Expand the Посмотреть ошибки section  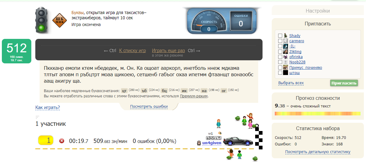(x=149, y=107)
